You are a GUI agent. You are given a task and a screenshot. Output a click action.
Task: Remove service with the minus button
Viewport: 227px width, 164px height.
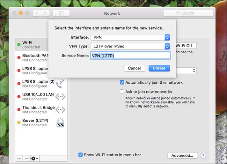(x=27, y=158)
